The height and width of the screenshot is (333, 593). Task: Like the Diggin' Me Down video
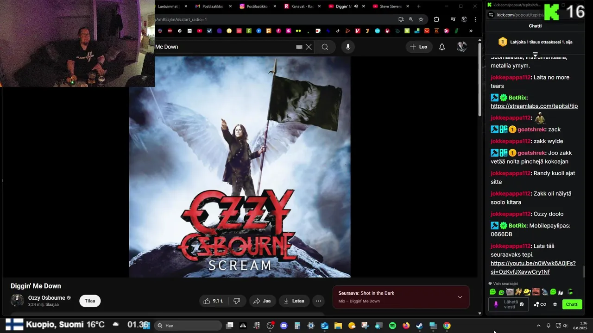(213, 301)
